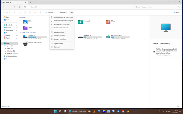Open Eigenschaften from the menu
The height and width of the screenshot is (114, 183).
pyautogui.click(x=62, y=44)
